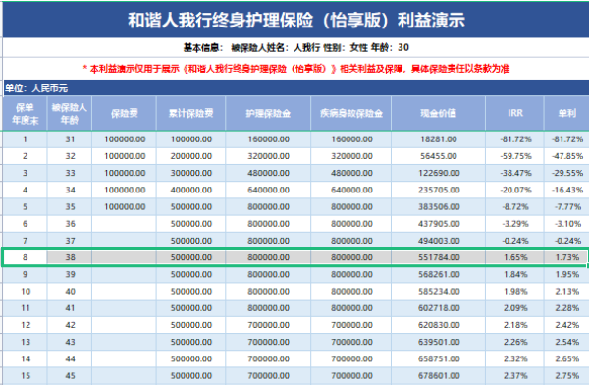Select IRR cell 2.37%
The height and width of the screenshot is (385, 589).
pos(515,376)
